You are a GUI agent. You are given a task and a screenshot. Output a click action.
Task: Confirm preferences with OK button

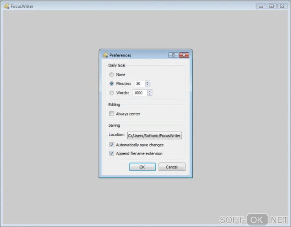tap(142, 167)
